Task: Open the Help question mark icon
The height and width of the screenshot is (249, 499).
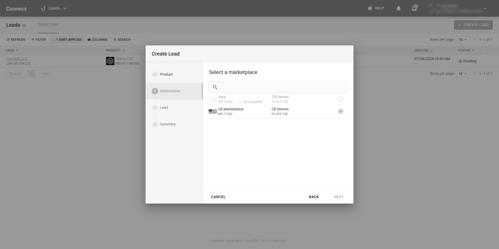Action: tap(370, 8)
